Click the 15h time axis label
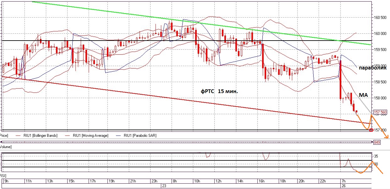 [71, 181]
